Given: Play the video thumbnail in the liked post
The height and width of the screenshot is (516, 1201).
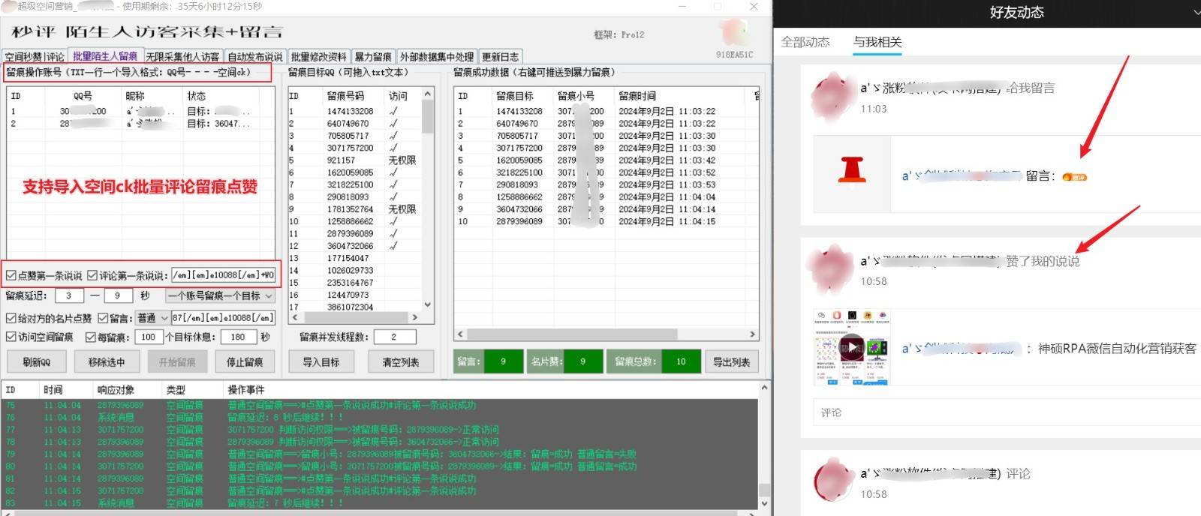Looking at the screenshot, I should click(x=851, y=347).
